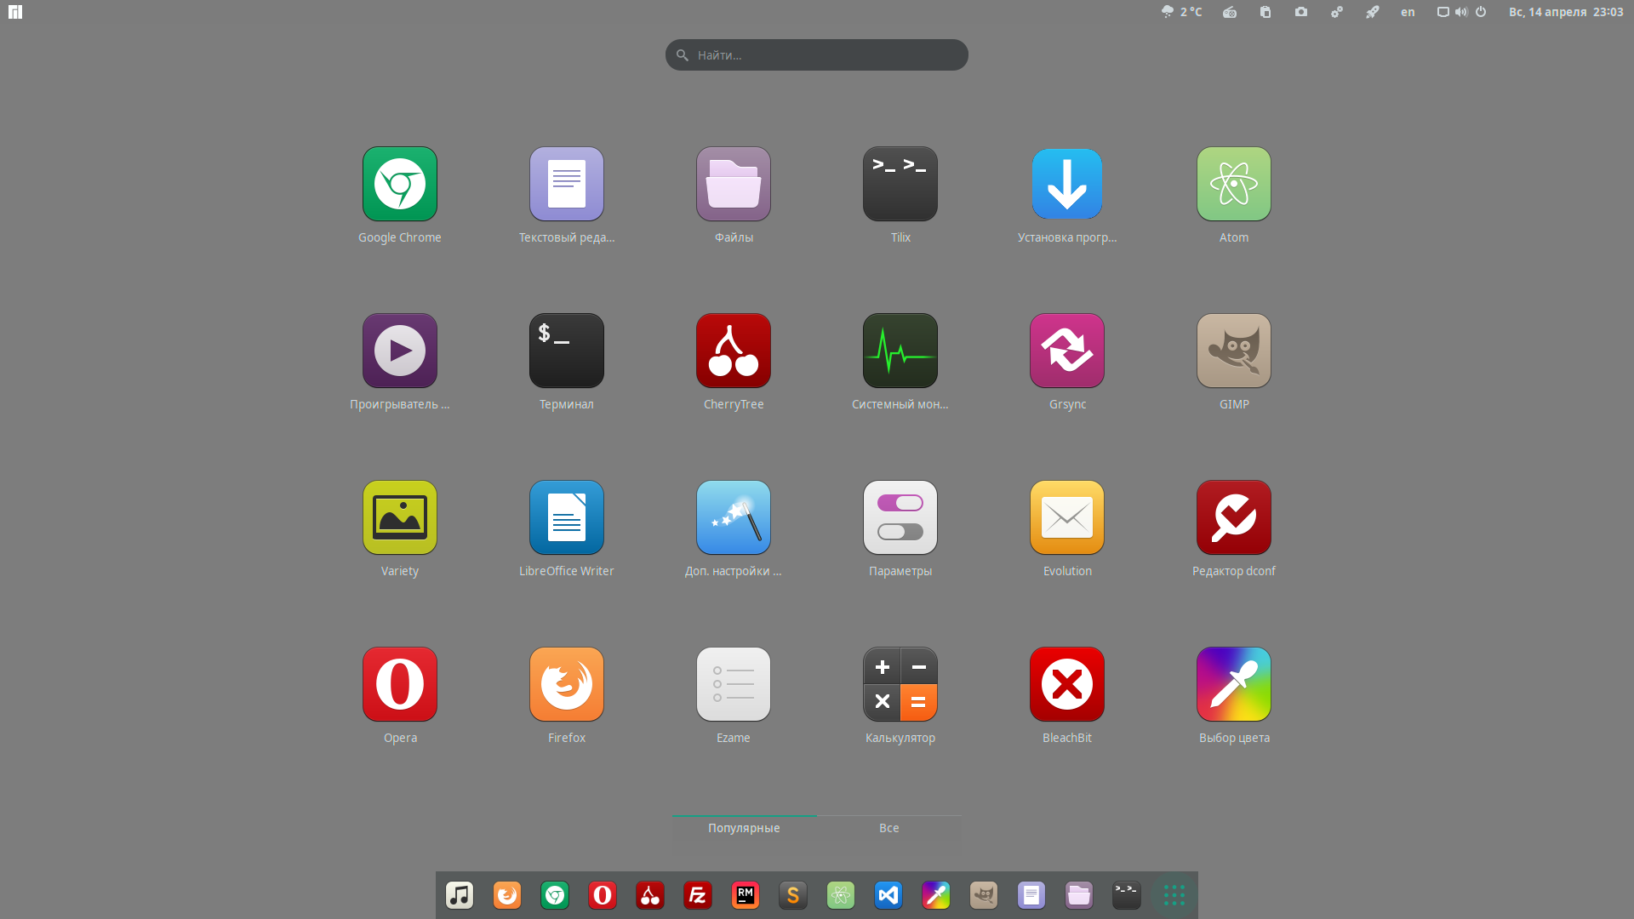Open Ezame app
Viewport: 1634px width, 919px height.
click(x=734, y=685)
